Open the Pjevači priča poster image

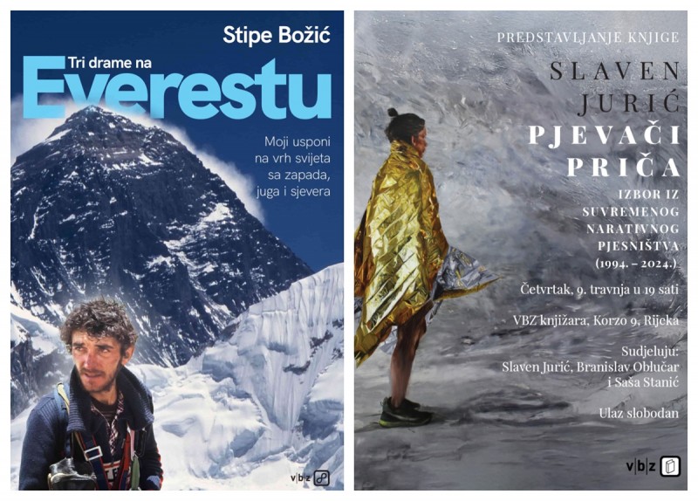tap(520, 250)
